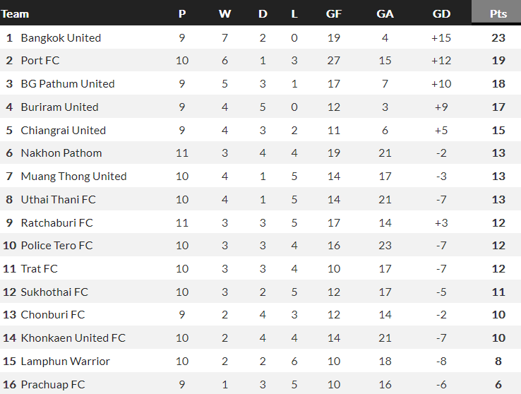This screenshot has height=394, width=521.
Task: Click Sukhothai FC team name
Action: pos(54,292)
